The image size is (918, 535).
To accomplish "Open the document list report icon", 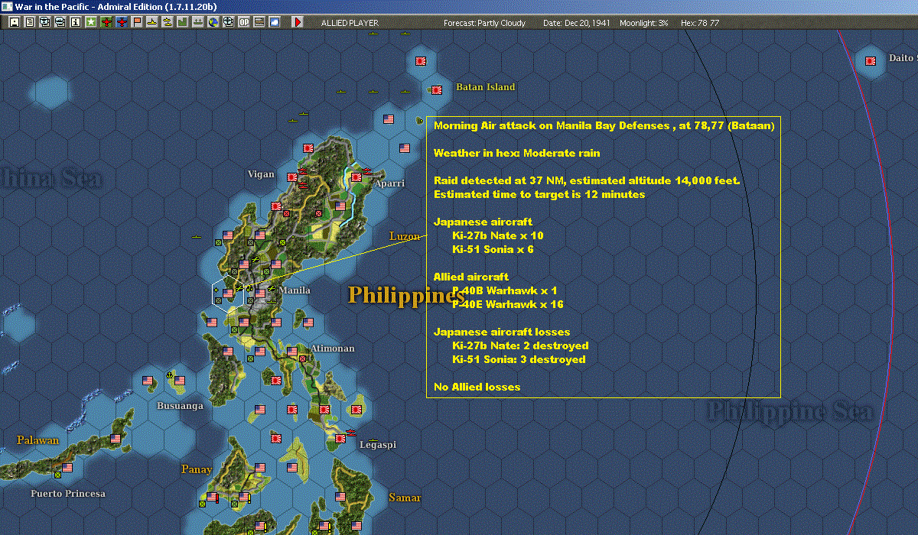I will [x=29, y=22].
